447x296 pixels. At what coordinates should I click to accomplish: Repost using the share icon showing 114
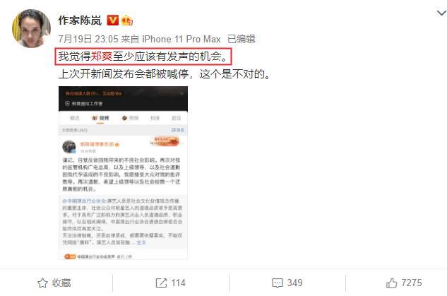pyautogui.click(x=171, y=283)
